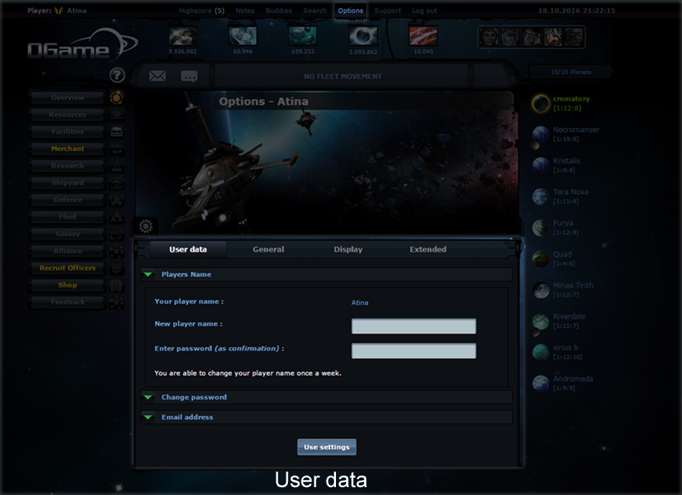
Task: Open Notes in the top menu
Action: click(245, 11)
